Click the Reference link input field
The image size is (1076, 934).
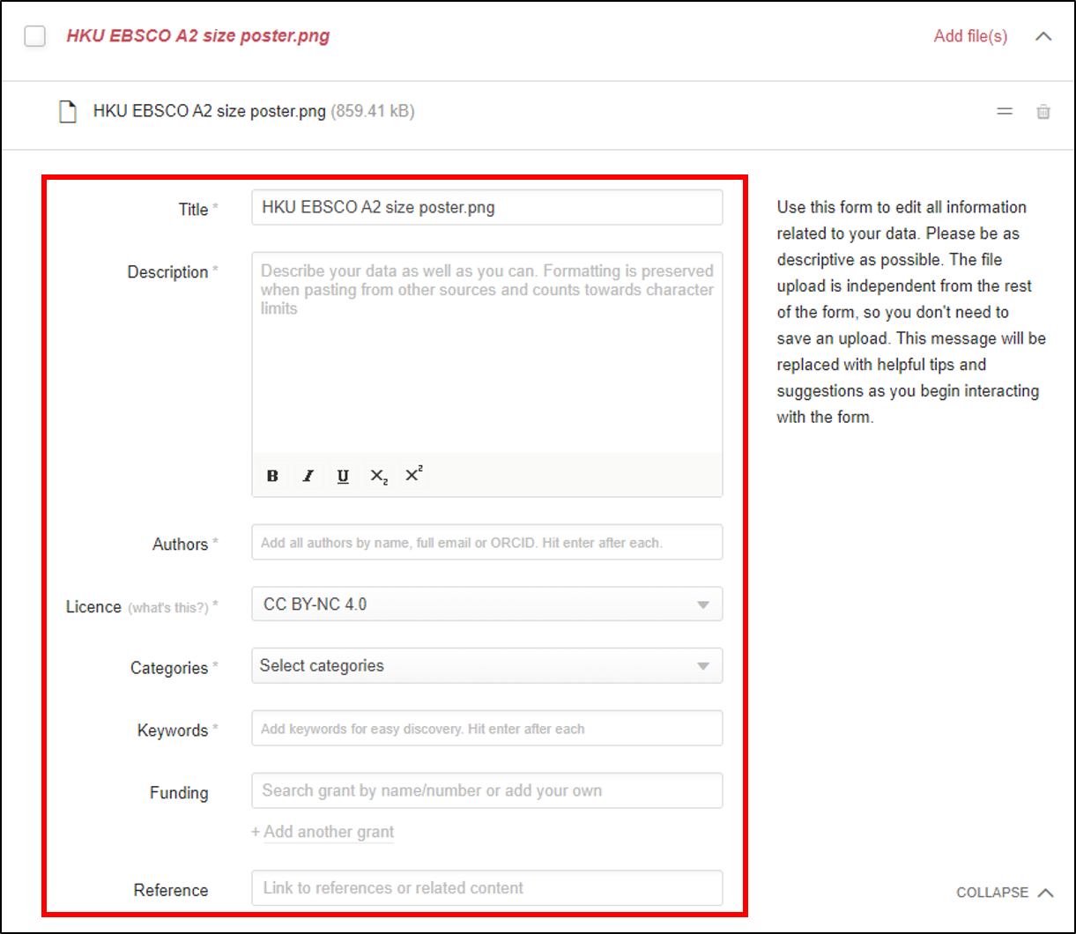pos(486,888)
